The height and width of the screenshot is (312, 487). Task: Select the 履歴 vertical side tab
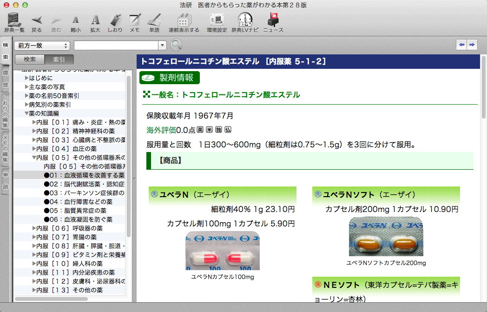click(x=6, y=79)
